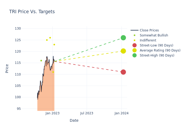Click the Jan 2024 x-axis label

[x=122, y=113]
